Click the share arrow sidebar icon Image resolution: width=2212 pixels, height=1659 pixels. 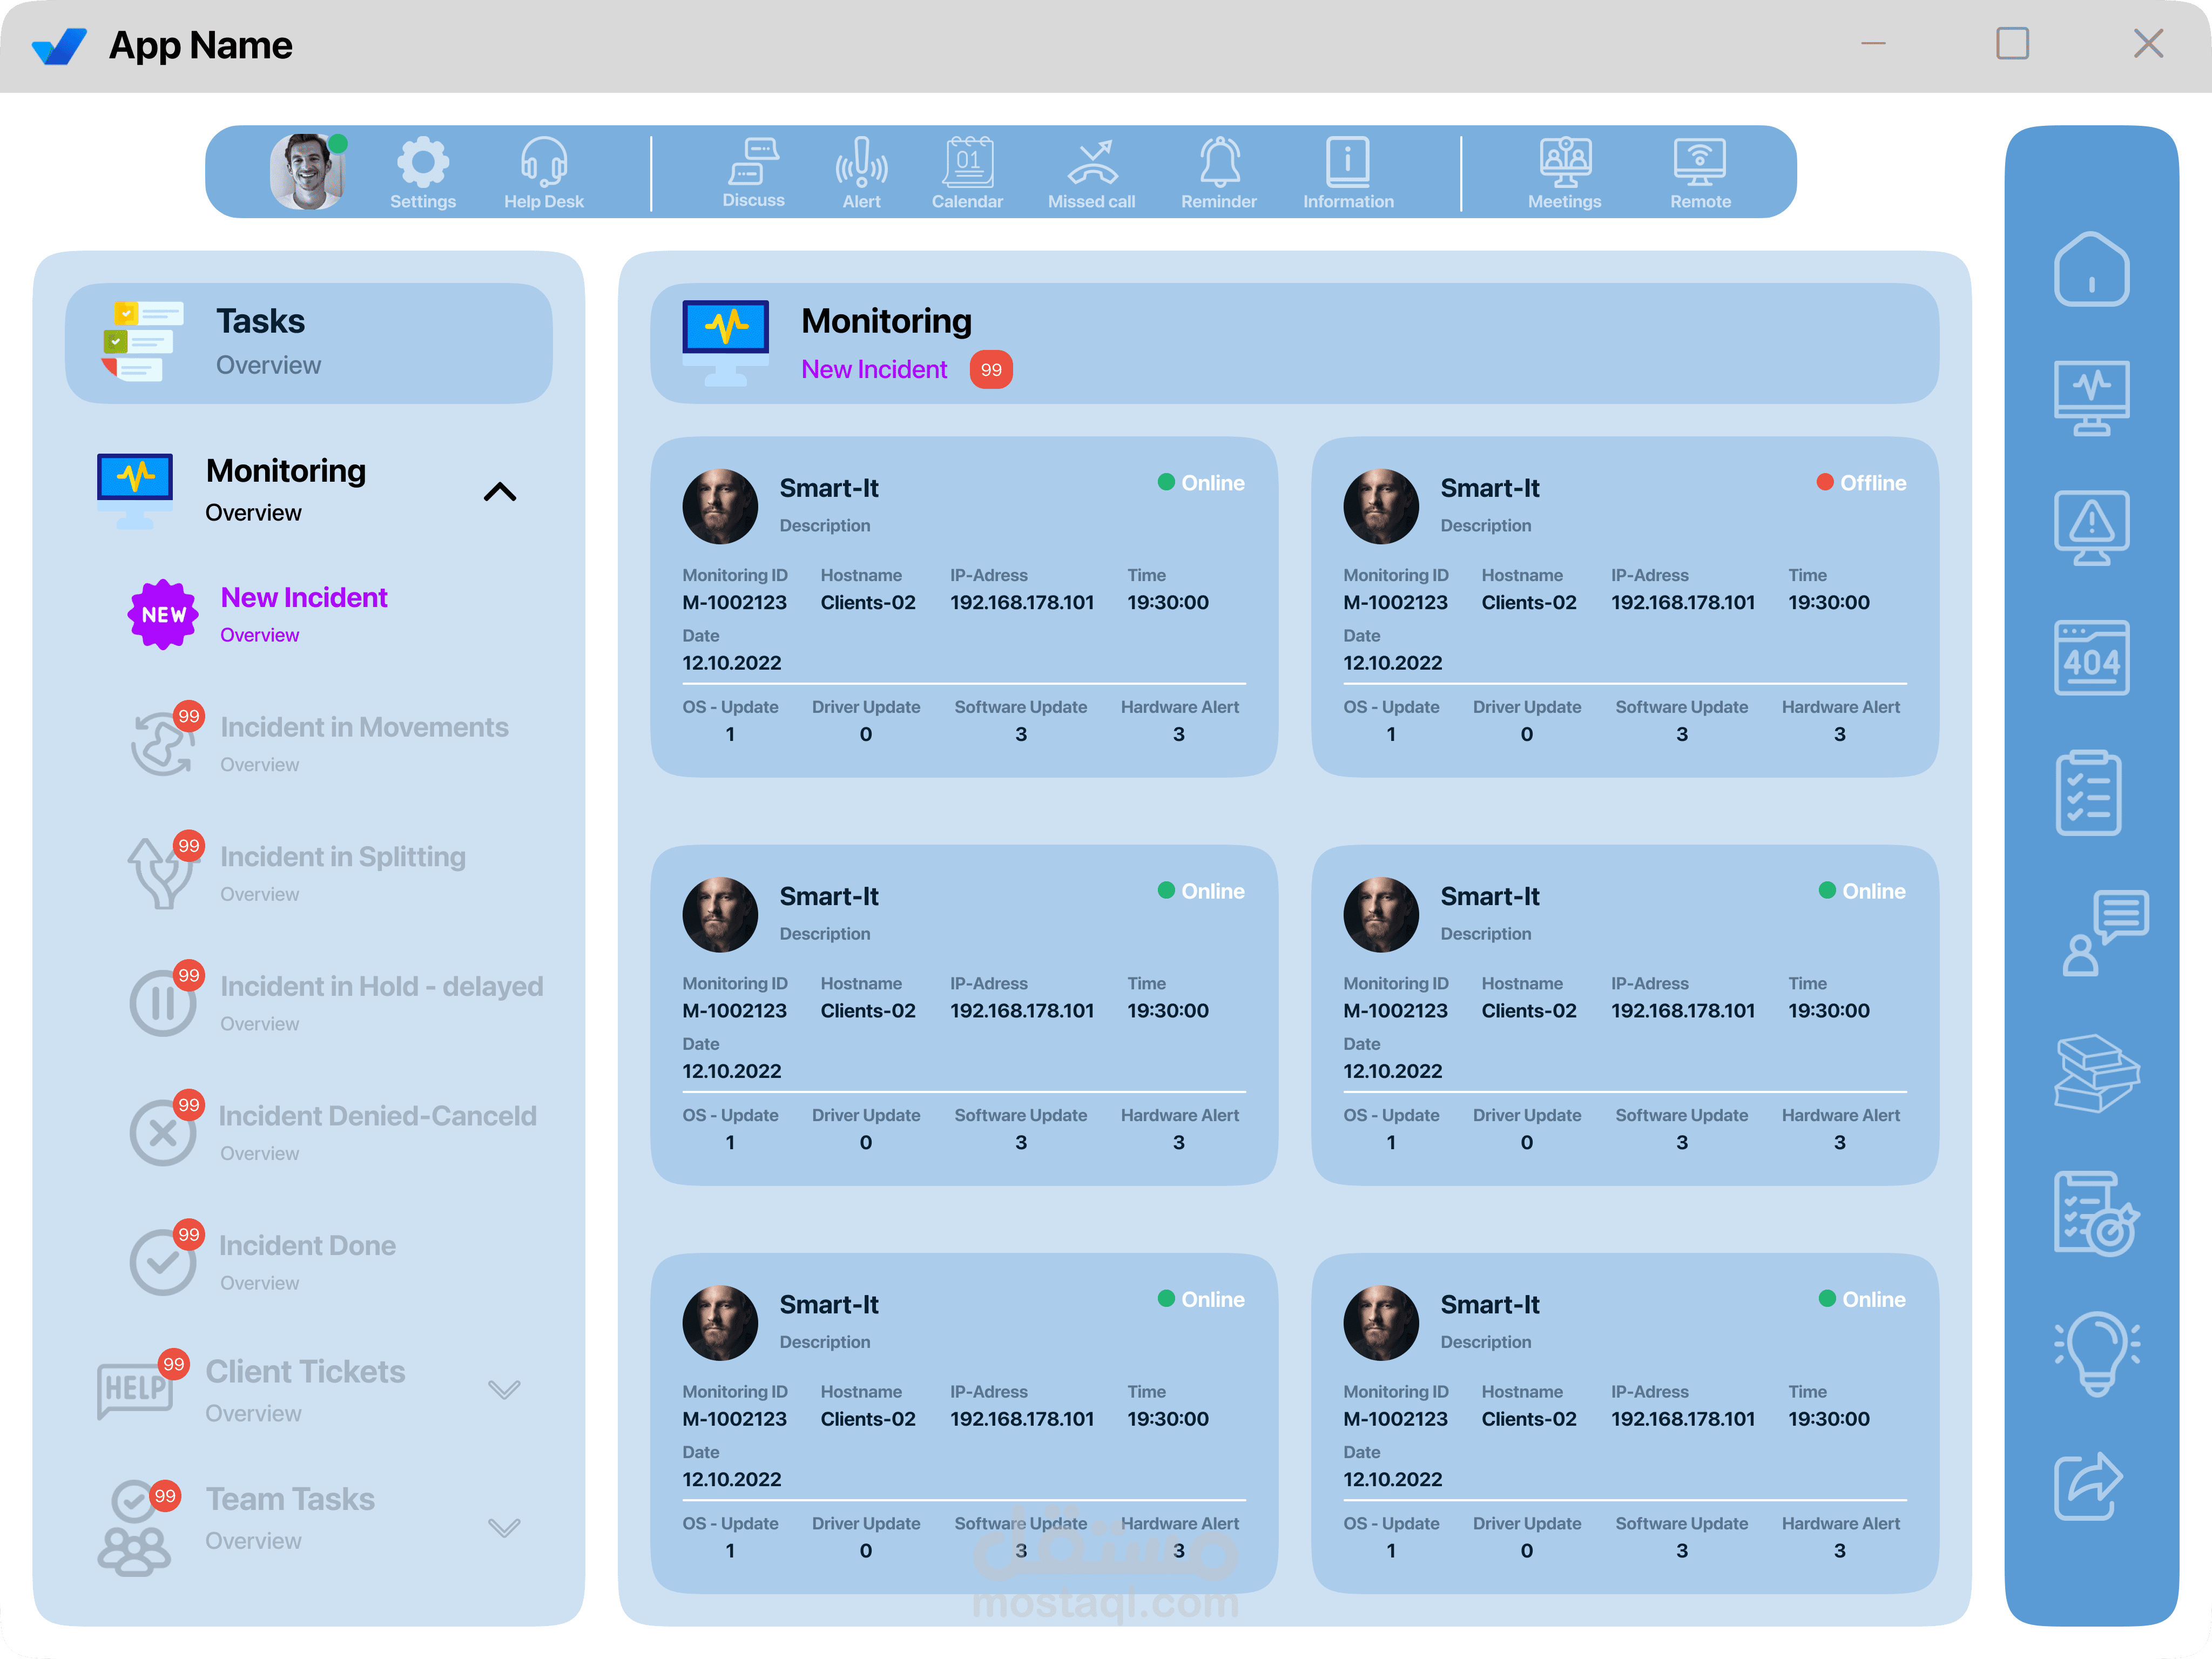coord(2089,1485)
